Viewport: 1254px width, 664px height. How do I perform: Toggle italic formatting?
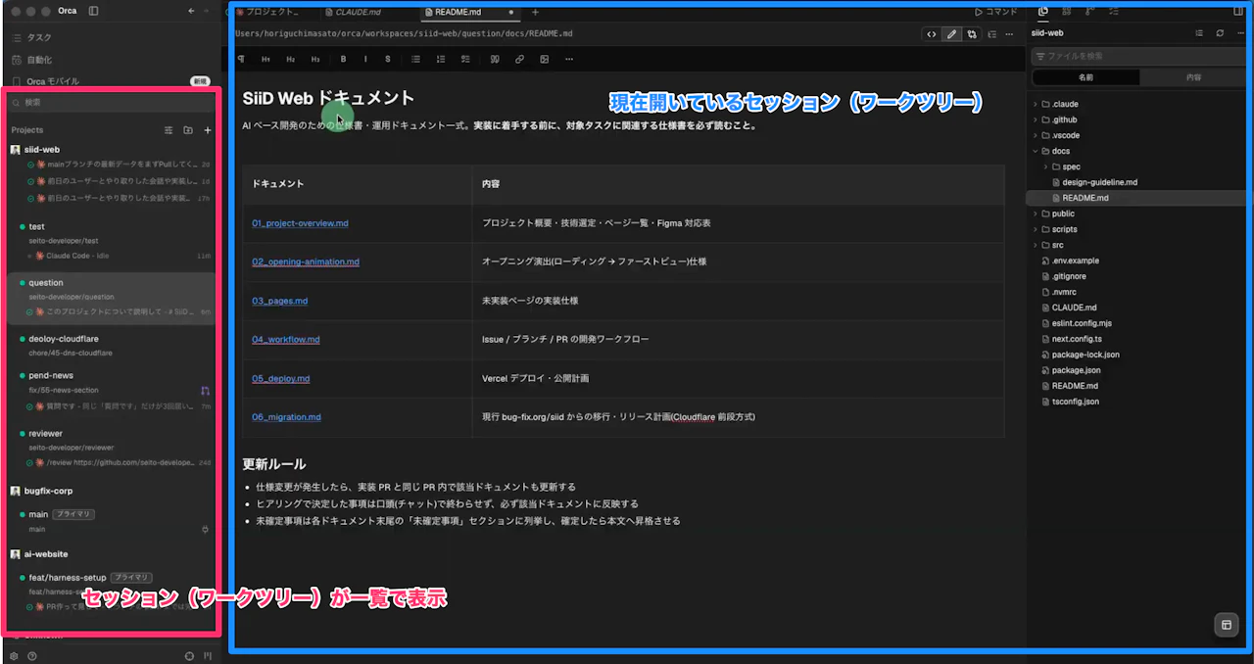pos(365,59)
